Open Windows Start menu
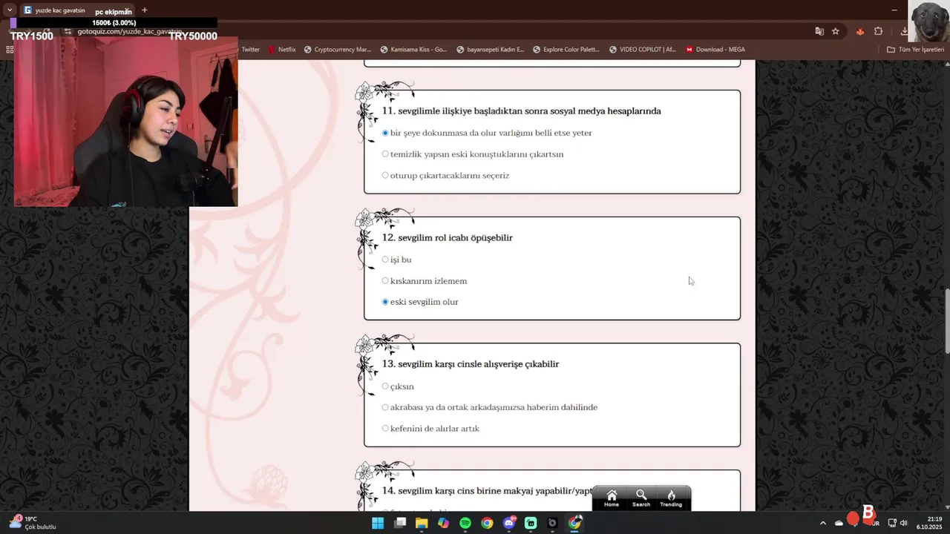This screenshot has height=534, width=950. (378, 523)
